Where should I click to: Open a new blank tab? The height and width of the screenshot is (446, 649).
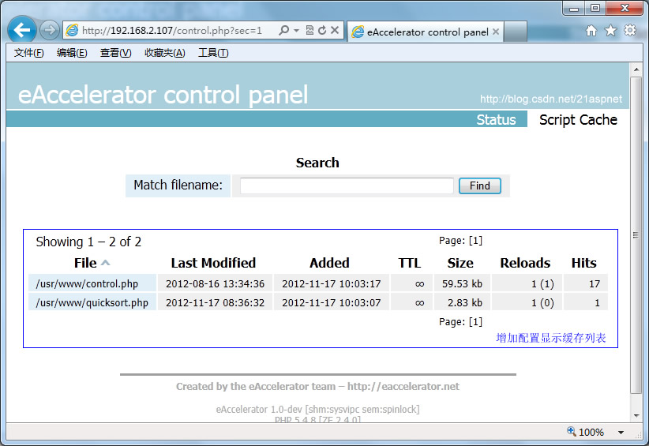[x=516, y=32]
